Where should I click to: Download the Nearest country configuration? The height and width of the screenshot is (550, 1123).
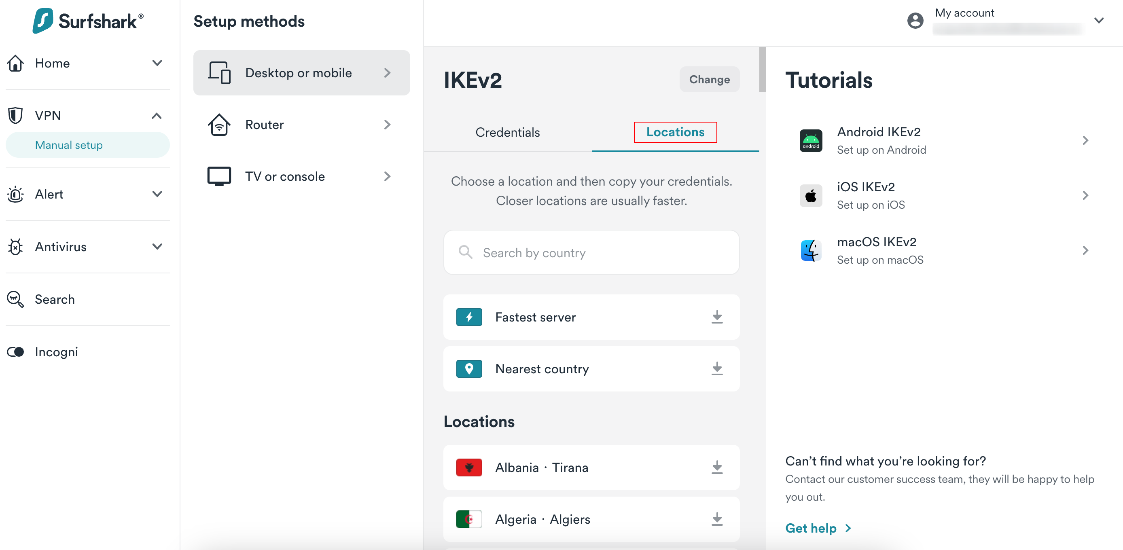pos(717,369)
